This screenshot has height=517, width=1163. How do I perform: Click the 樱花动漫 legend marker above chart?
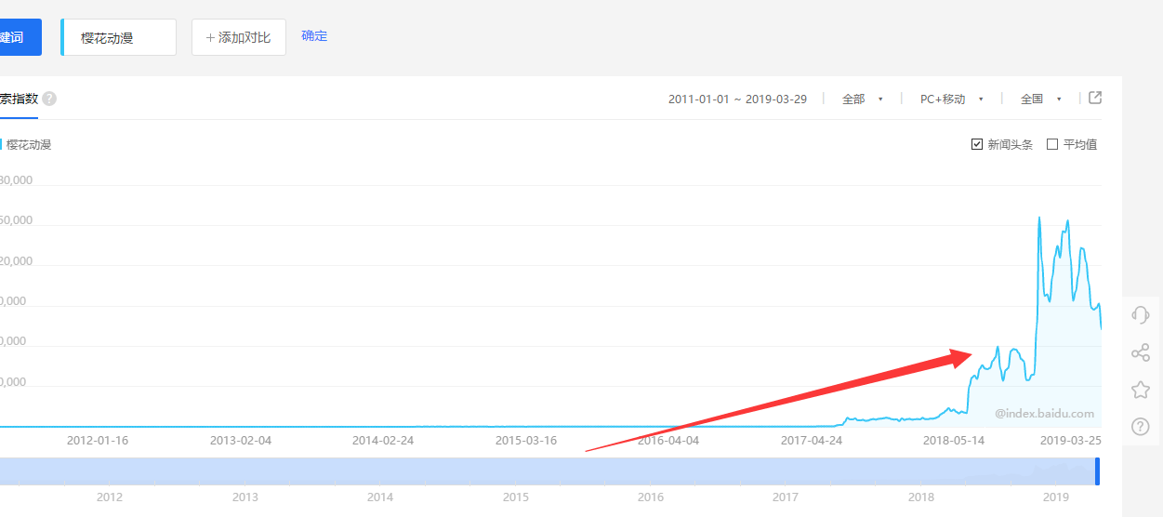[2, 144]
